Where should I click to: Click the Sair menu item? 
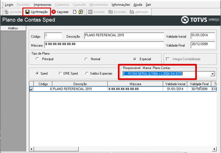point(148,5)
